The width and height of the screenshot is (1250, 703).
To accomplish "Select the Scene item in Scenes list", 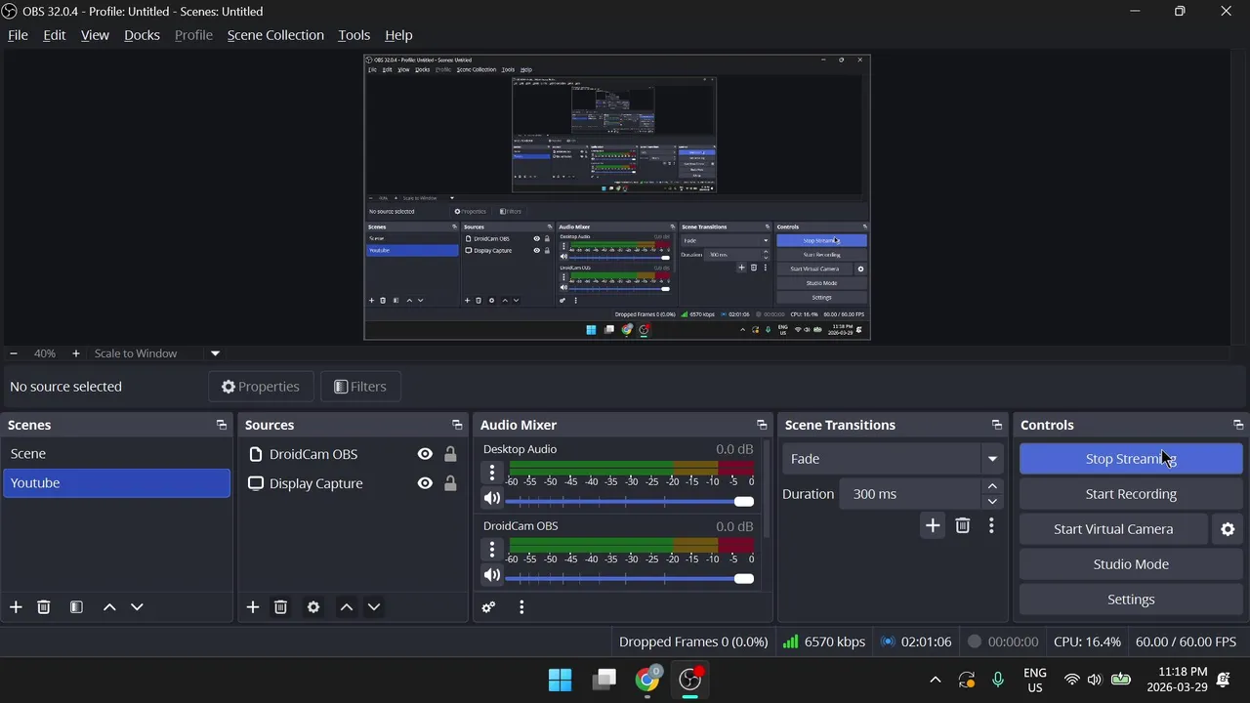I will [116, 454].
